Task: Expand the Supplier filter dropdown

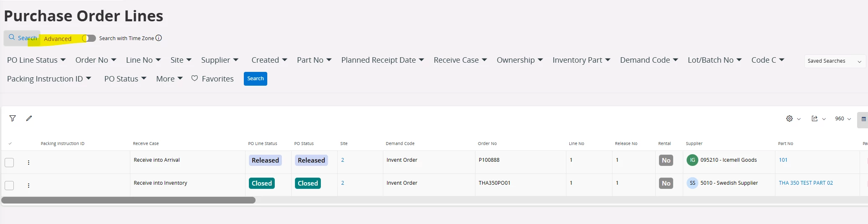Action: [x=220, y=60]
